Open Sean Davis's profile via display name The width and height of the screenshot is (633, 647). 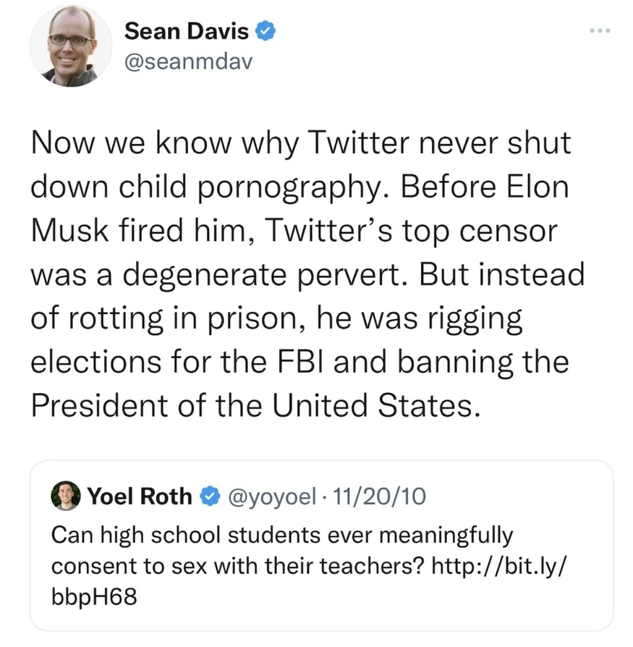187,31
